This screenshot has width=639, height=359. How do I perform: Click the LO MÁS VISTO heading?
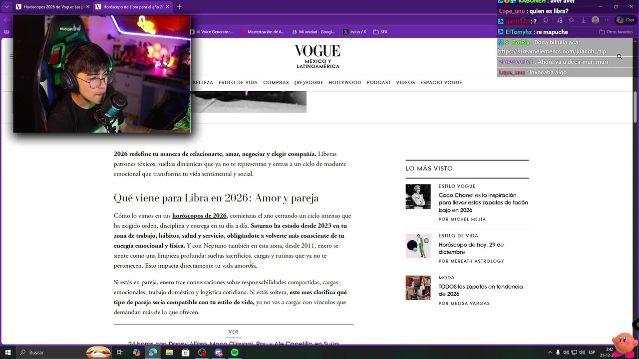tap(429, 169)
